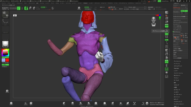
Task: Expand the Zリメッシャー section
Action: point(177,47)
